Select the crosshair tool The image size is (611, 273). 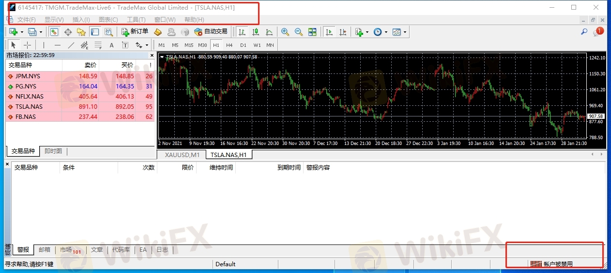tap(27, 45)
